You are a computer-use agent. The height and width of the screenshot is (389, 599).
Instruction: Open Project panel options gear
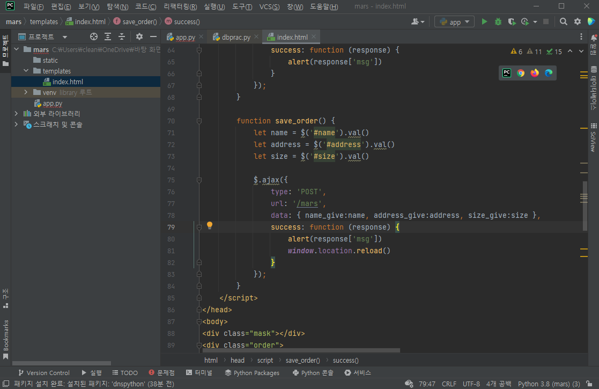tap(139, 36)
